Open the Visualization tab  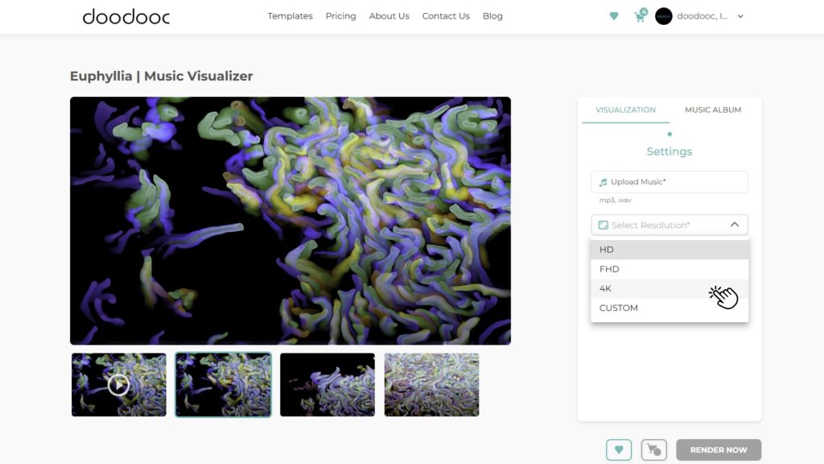[x=625, y=110]
